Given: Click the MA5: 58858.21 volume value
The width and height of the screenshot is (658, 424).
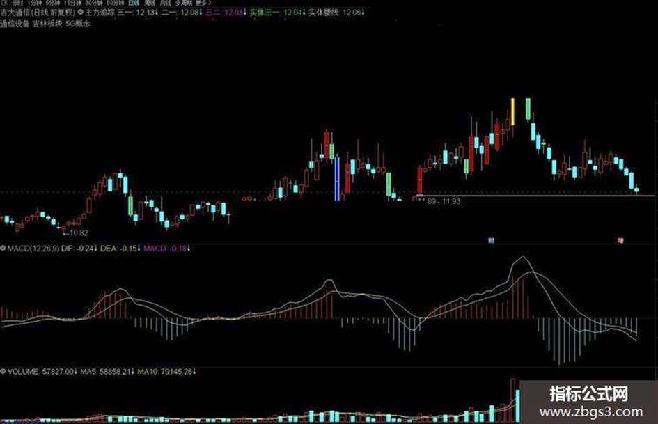Looking at the screenshot, I should click(x=107, y=372).
